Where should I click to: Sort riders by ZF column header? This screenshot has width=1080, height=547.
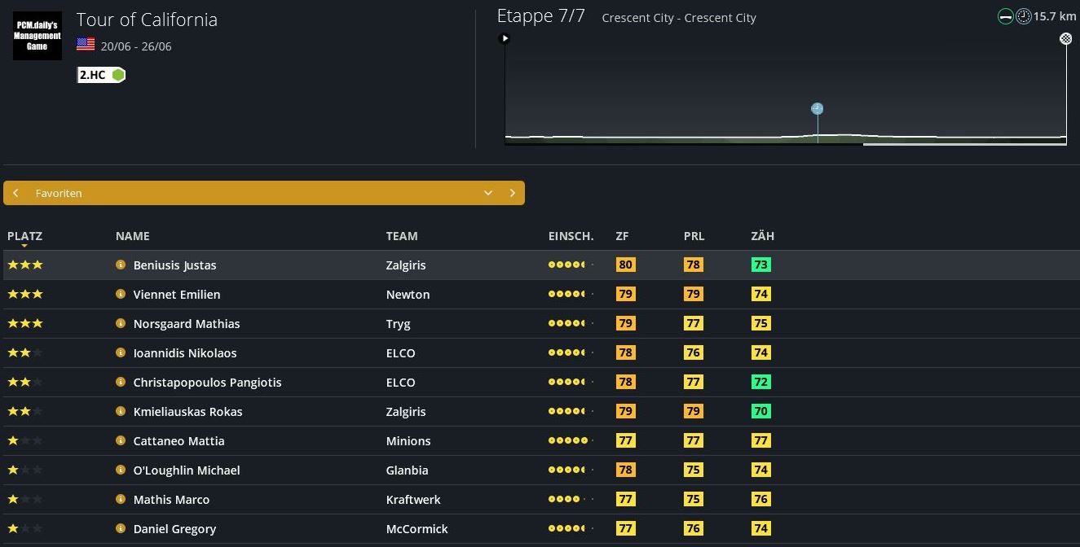(x=622, y=236)
